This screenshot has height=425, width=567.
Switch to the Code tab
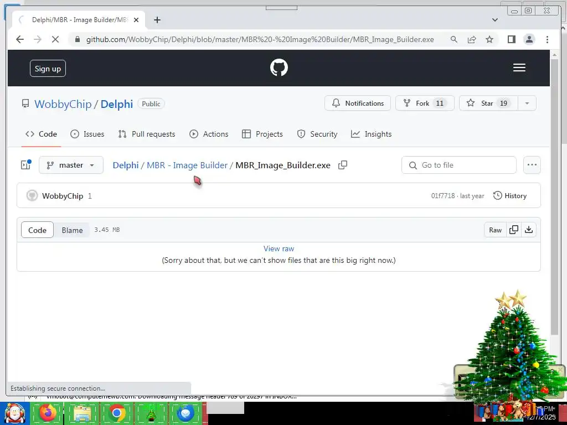coord(41,134)
